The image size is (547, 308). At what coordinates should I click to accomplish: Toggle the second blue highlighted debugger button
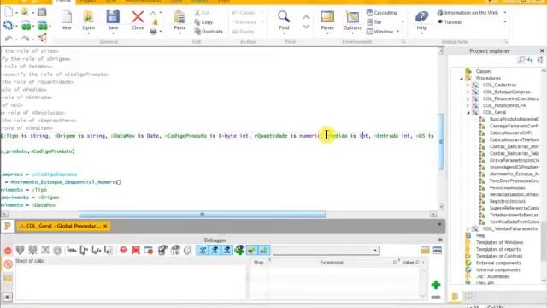pos(215,250)
